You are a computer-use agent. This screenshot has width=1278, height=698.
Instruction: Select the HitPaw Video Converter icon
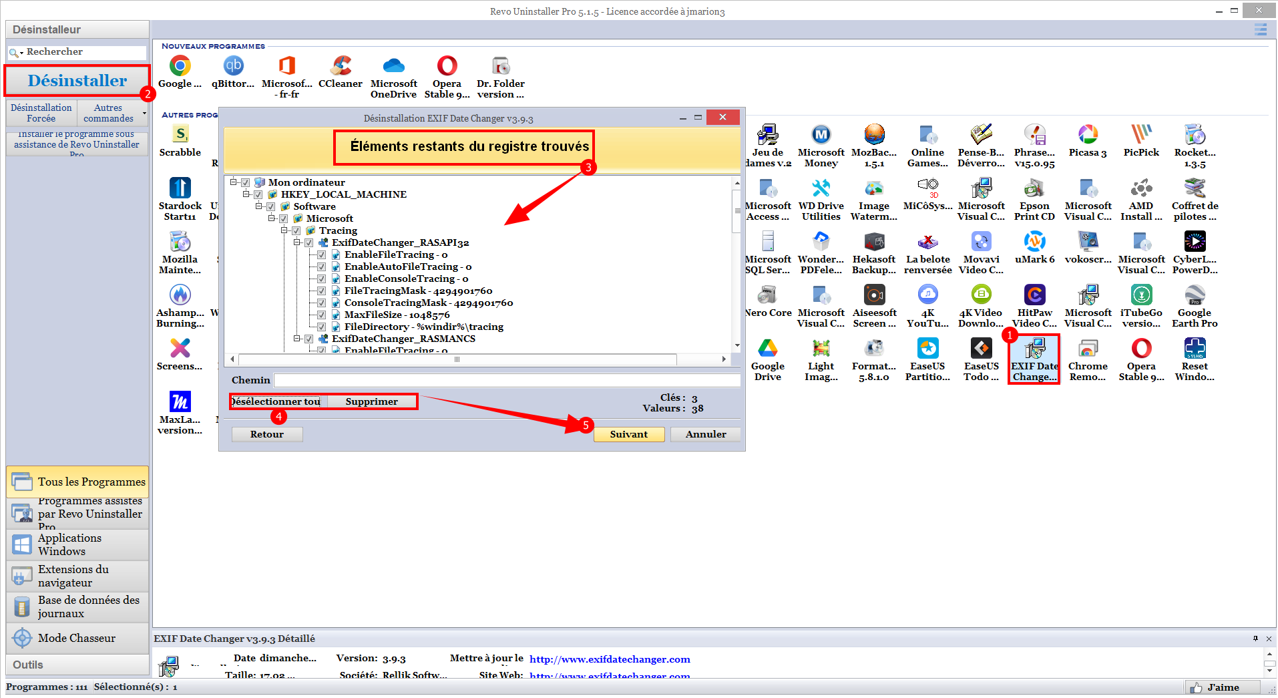(x=1034, y=295)
